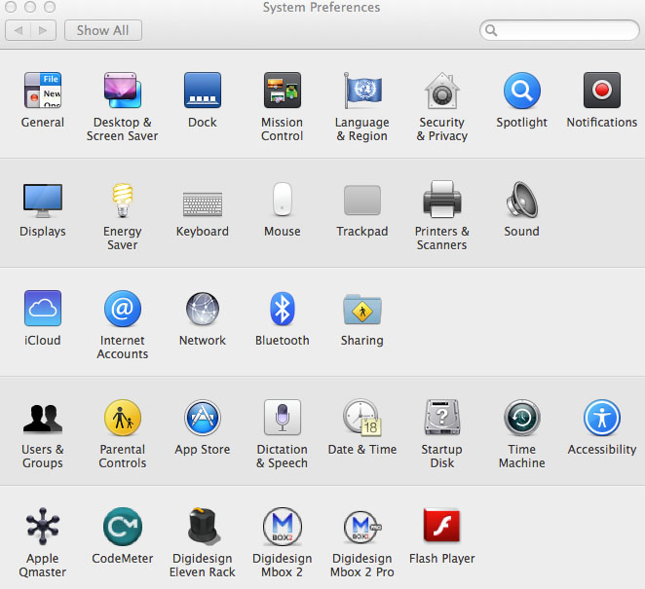The width and height of the screenshot is (645, 589).
Task: Go forward with the right arrow button
Action: point(43,30)
